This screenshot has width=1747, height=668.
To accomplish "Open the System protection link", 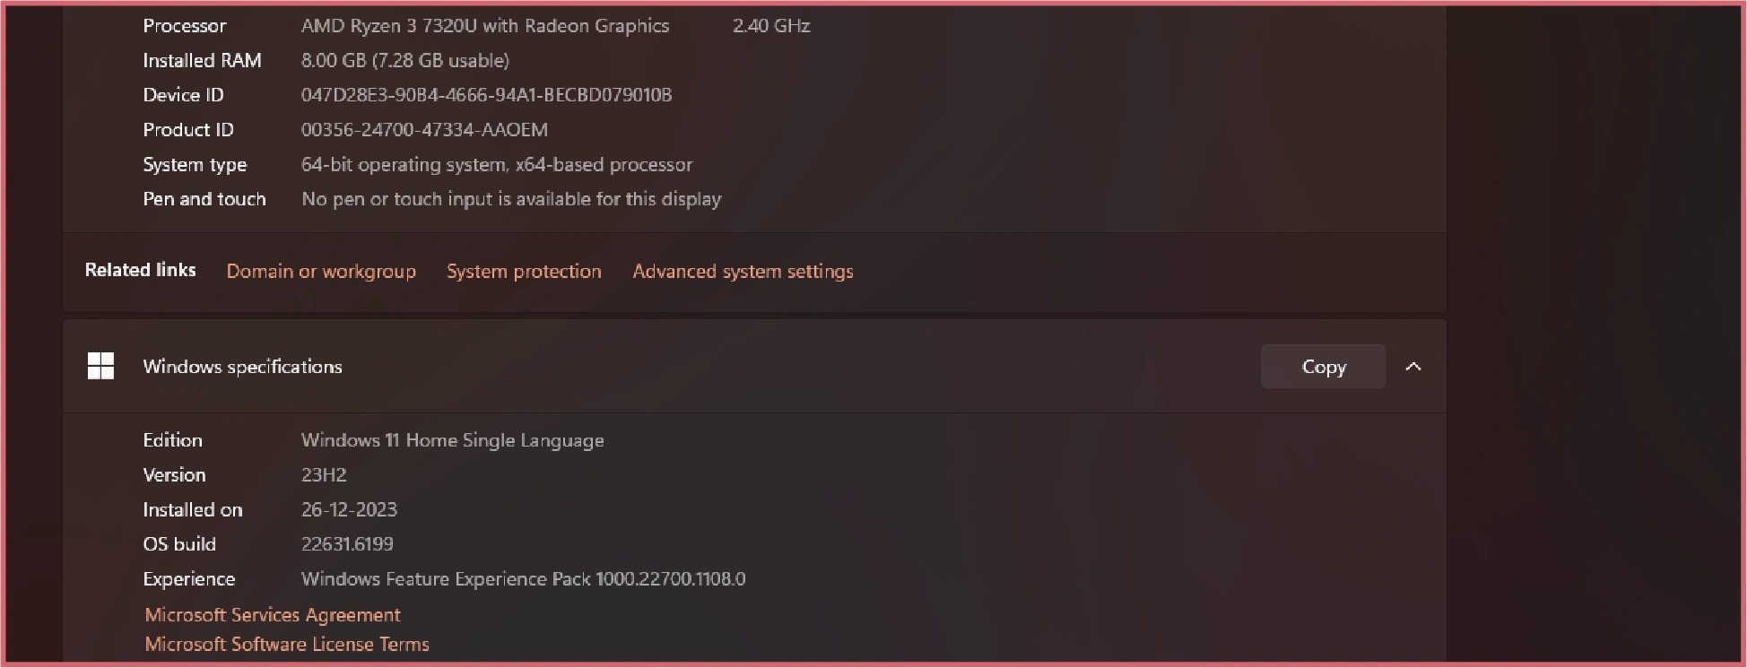I will (x=524, y=272).
